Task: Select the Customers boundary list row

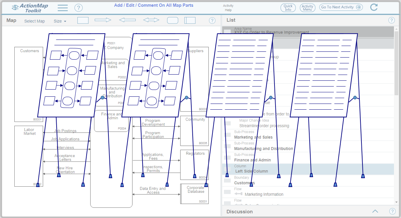Action: click(308, 181)
